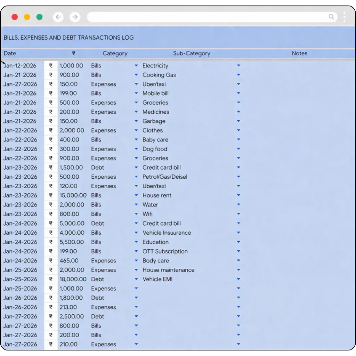
Task: Open the browser three-dot menu
Action: tap(345, 17)
